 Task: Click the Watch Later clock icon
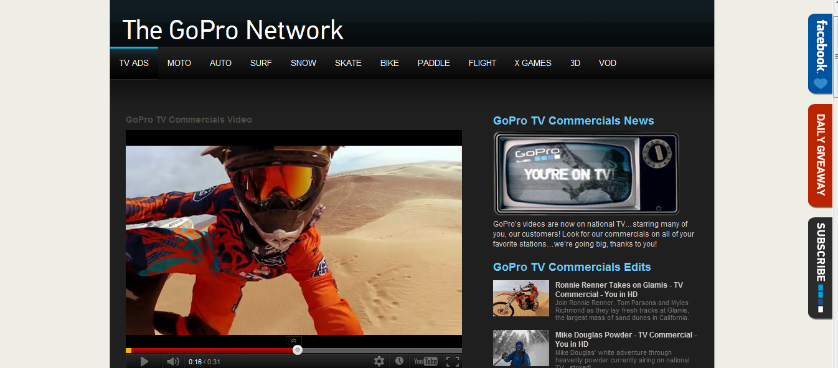tap(399, 361)
